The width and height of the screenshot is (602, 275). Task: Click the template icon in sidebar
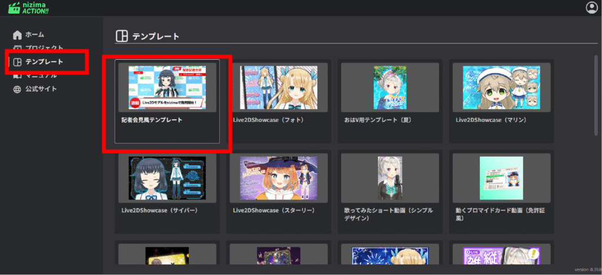17,62
